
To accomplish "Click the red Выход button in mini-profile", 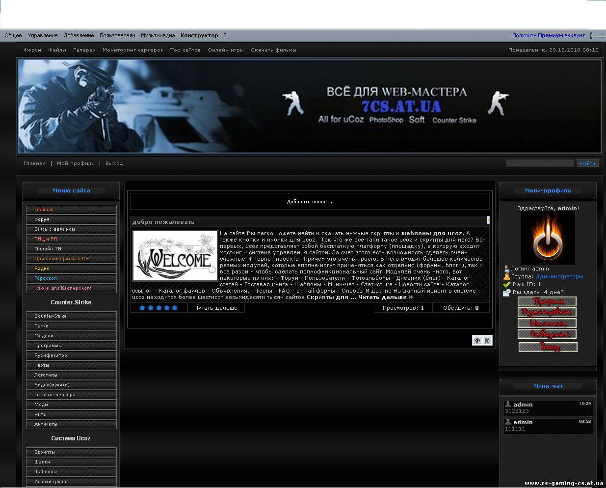I will click(x=548, y=347).
